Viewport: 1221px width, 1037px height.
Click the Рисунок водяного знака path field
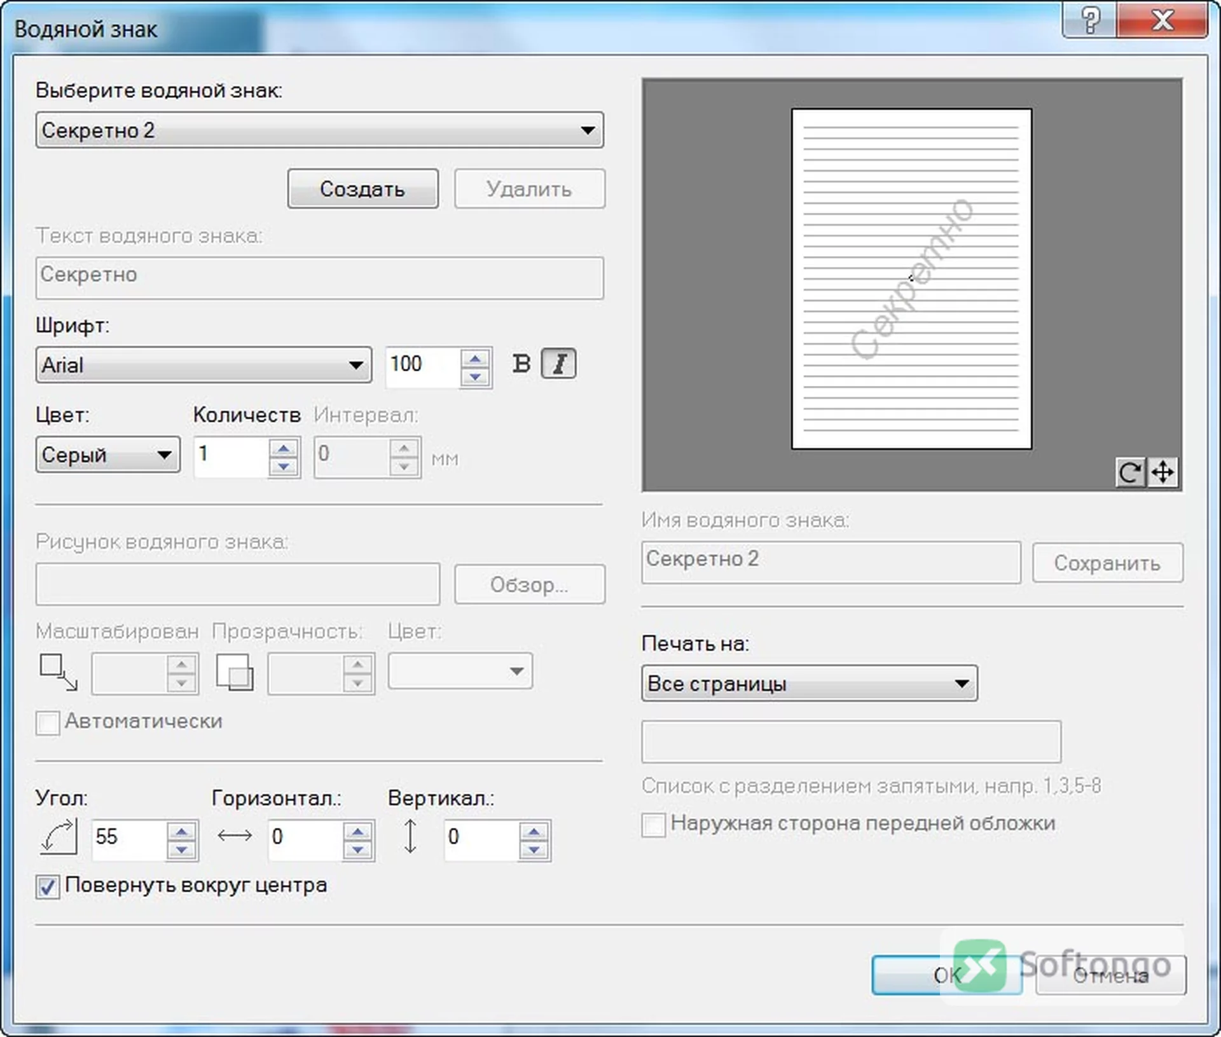point(238,584)
